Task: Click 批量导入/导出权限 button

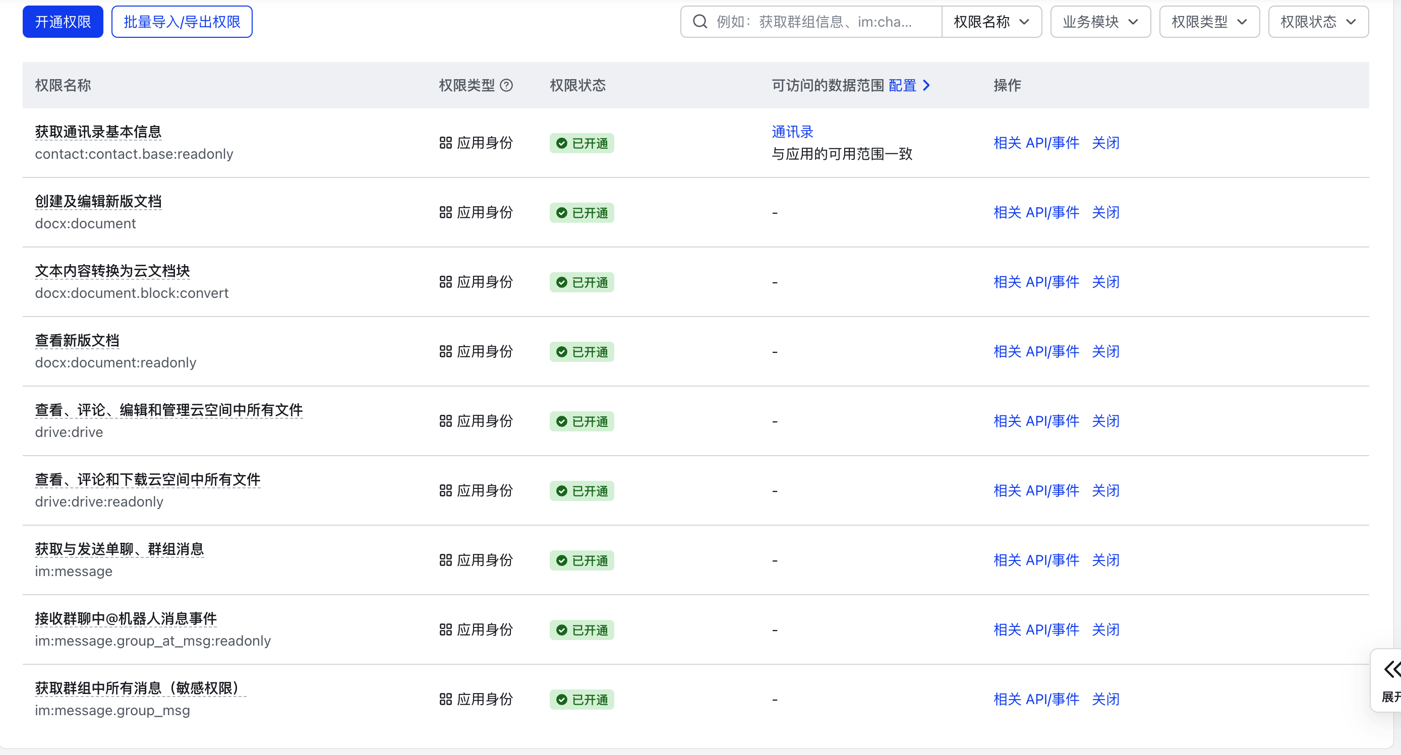Action: 182,22
